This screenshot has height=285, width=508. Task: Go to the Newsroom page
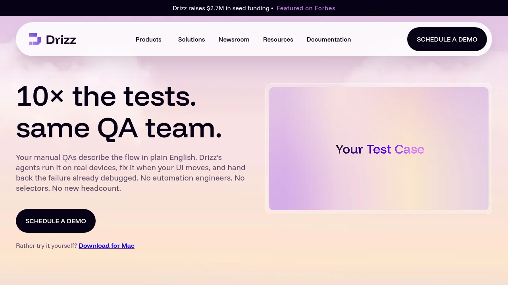tap(234, 40)
